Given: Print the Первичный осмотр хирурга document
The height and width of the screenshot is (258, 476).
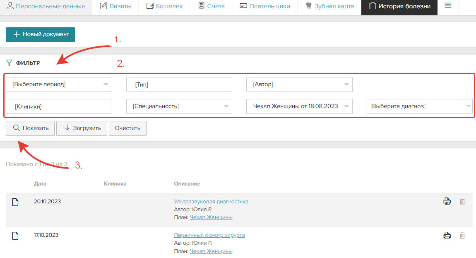Looking at the screenshot, I should (x=447, y=235).
